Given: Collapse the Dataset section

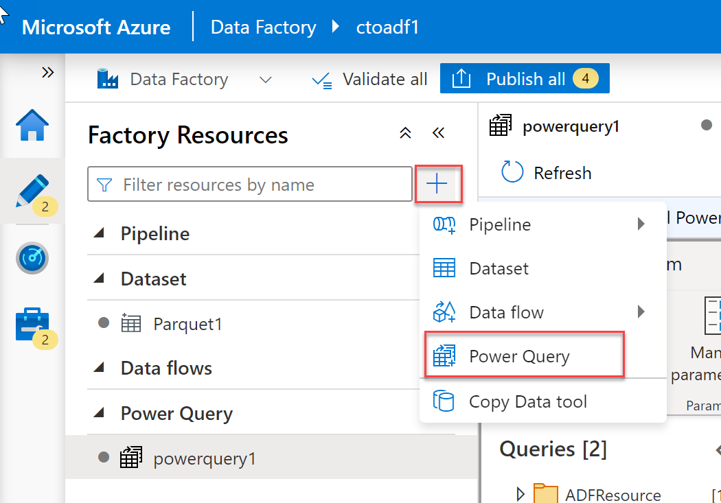Looking at the screenshot, I should pyautogui.click(x=100, y=279).
